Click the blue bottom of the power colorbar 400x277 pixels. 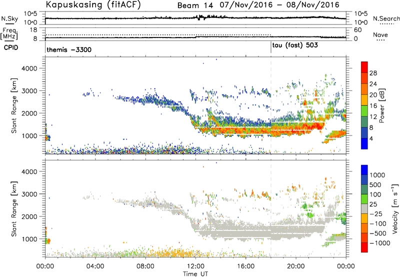pyautogui.click(x=364, y=143)
